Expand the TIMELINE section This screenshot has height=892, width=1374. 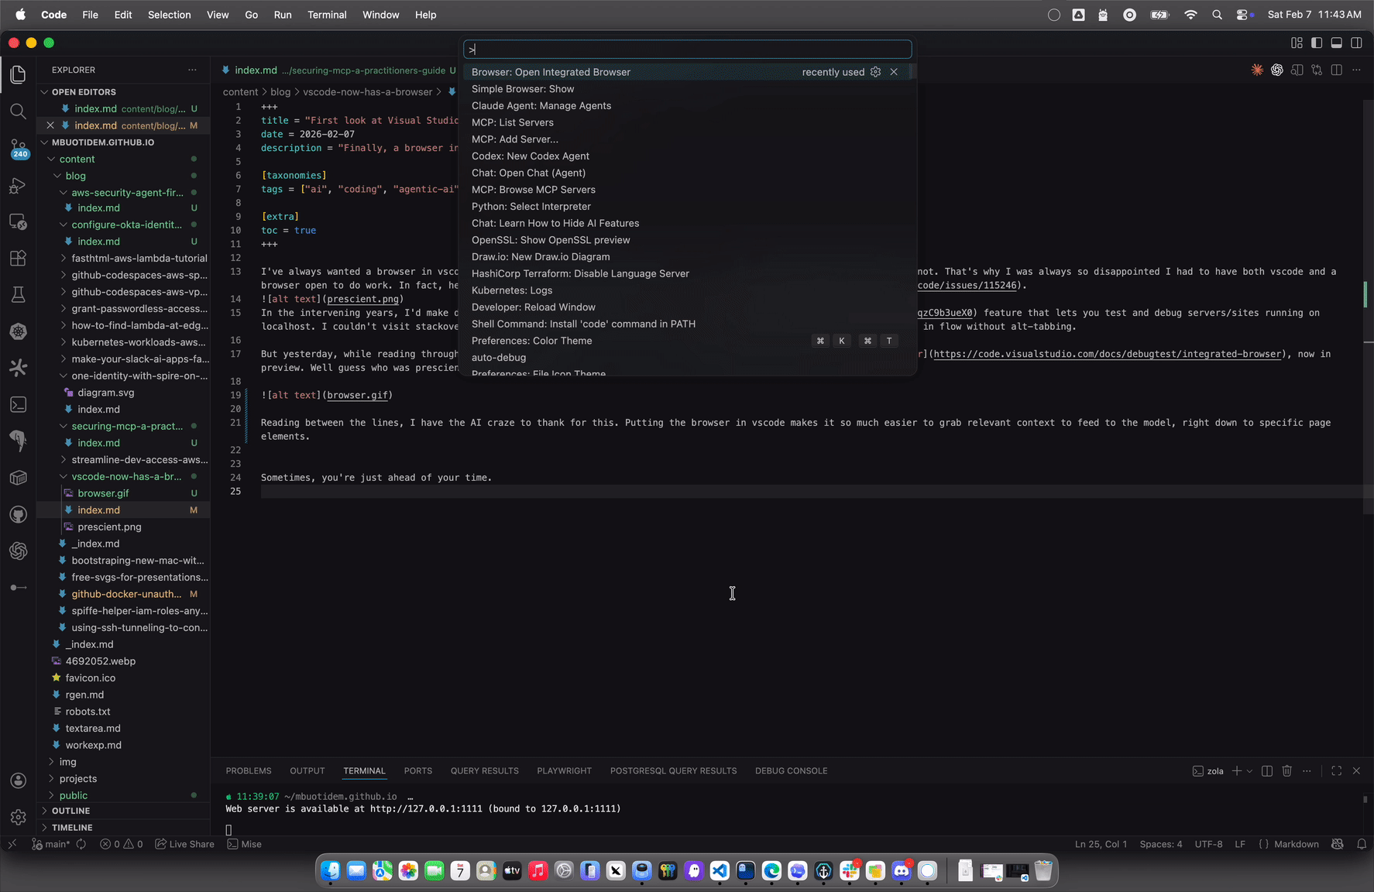click(72, 827)
